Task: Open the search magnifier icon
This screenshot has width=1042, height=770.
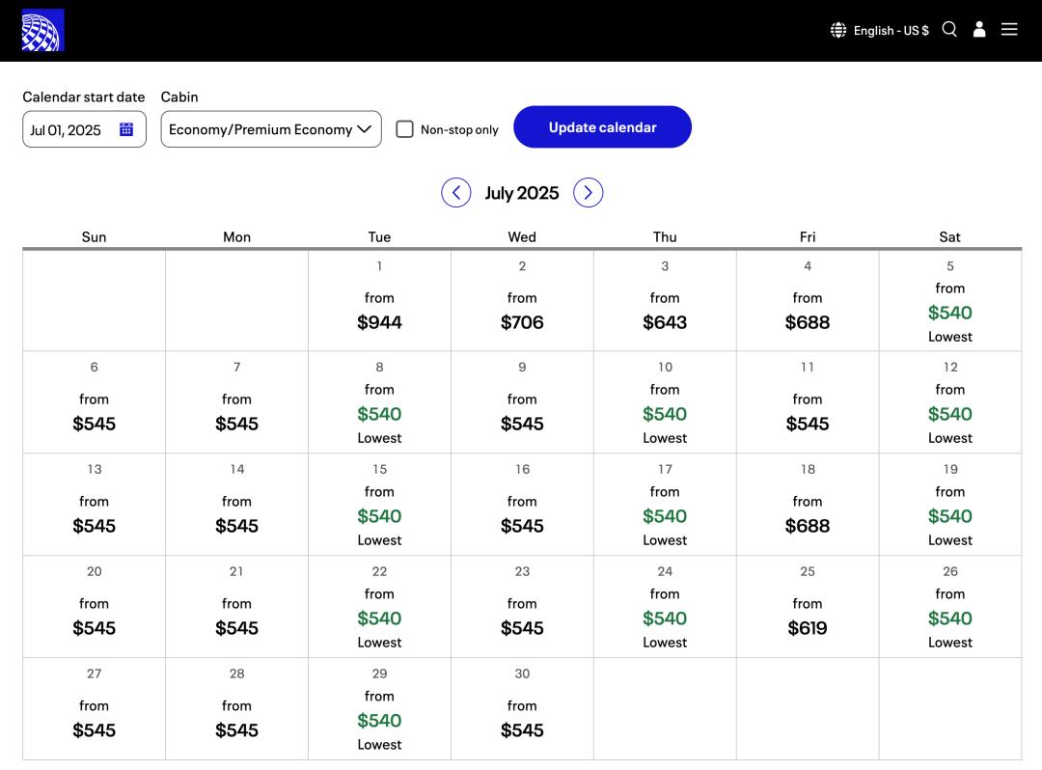Action: (x=949, y=30)
